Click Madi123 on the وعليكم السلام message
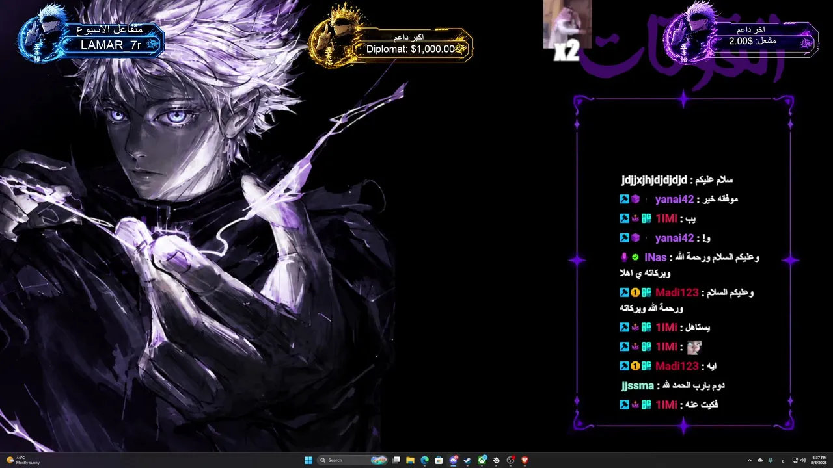833x468 pixels. click(677, 292)
